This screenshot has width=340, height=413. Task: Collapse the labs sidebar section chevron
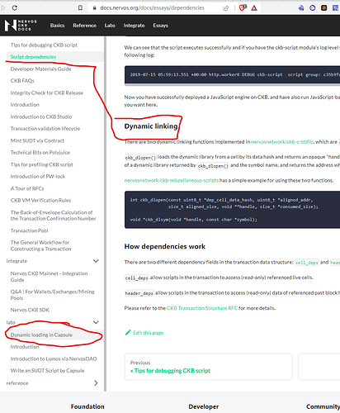96,322
